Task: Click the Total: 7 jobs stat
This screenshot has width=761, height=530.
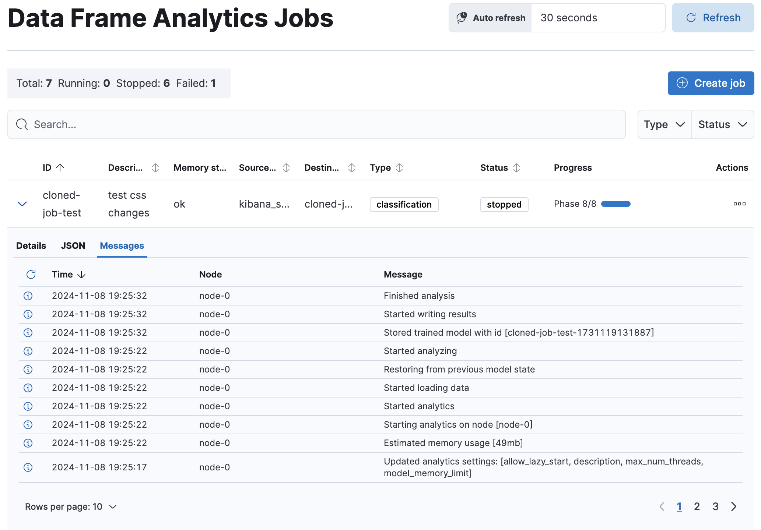Action: [x=34, y=83]
